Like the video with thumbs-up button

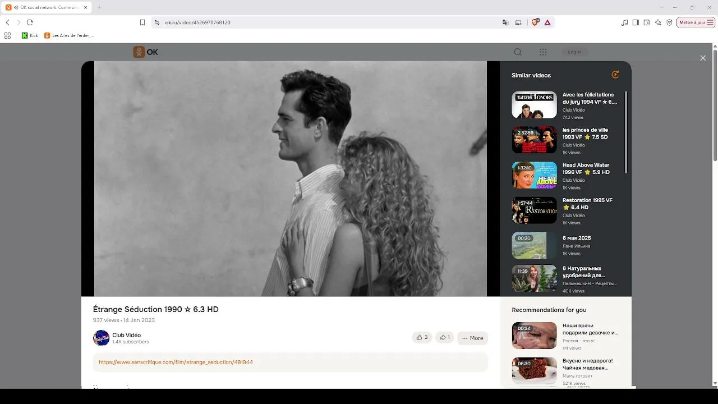[x=422, y=338]
